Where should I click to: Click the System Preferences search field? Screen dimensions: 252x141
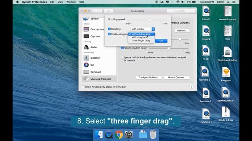tap(181, 11)
